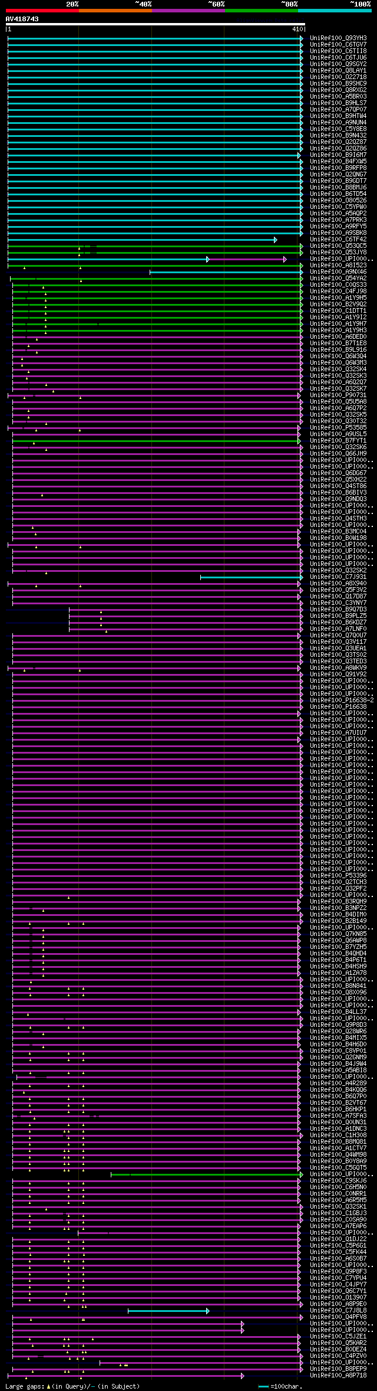This screenshot has width=377, height=1391.
Task: Click hit label UniRef100_P53396
Action: [338, 875]
